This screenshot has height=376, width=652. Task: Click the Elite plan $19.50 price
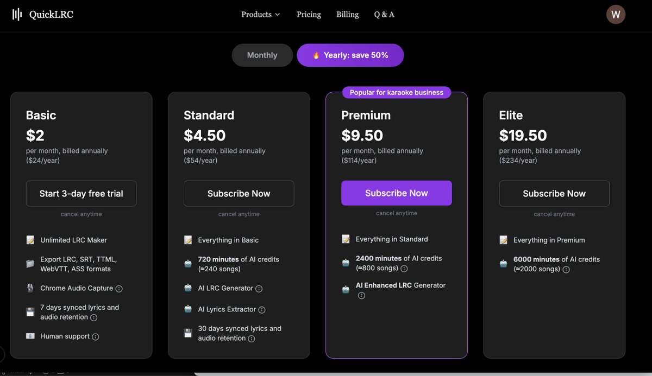pyautogui.click(x=523, y=135)
